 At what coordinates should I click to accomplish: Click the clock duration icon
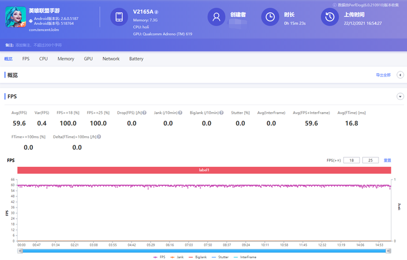(x=270, y=17)
